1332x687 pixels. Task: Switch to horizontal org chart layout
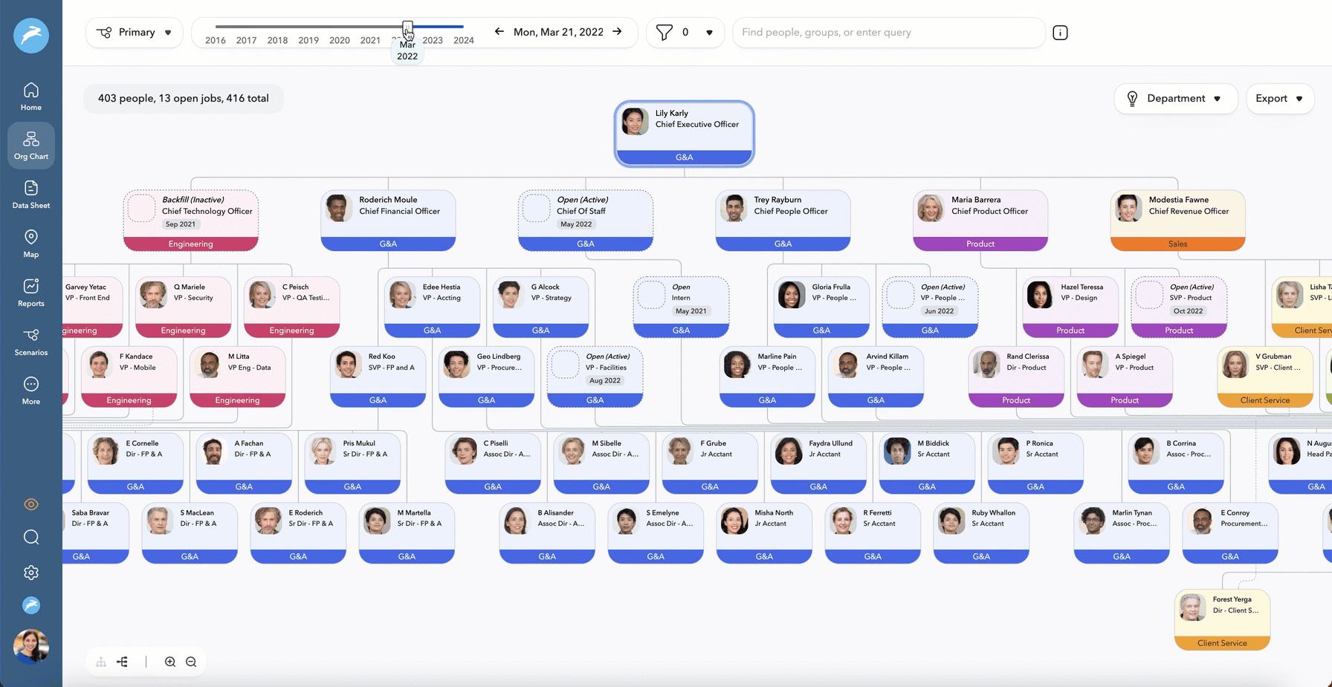tap(122, 661)
